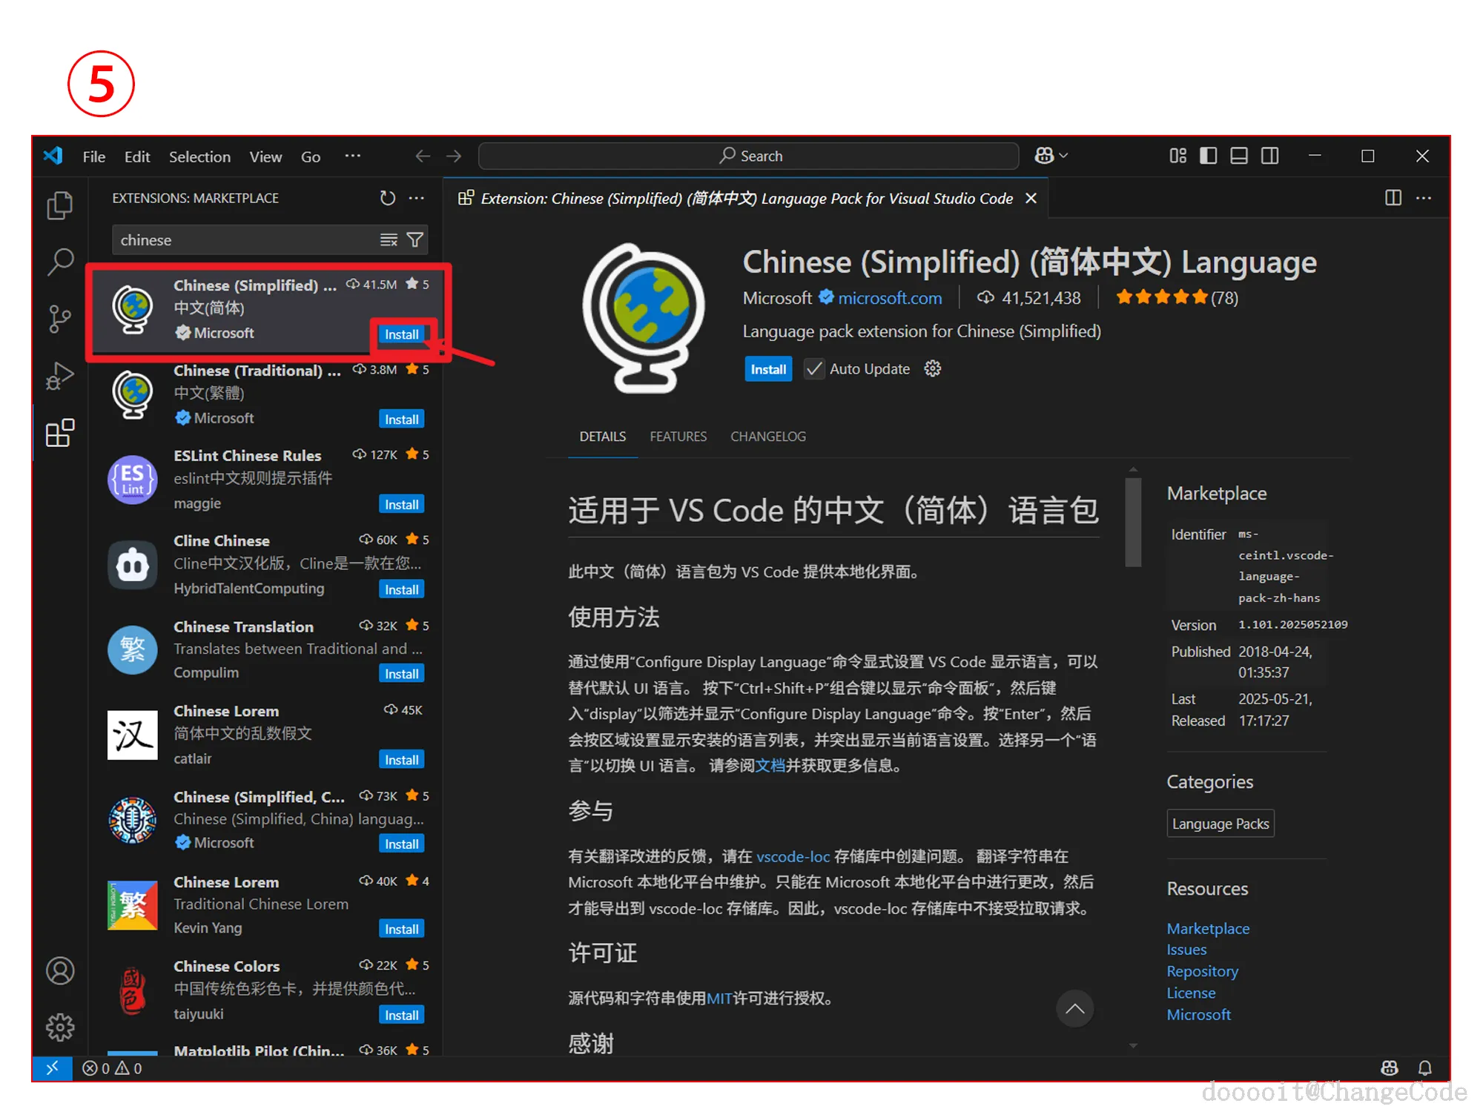Open the Run and Debug view
Image resolution: width=1483 pixels, height=1112 pixels.
(x=59, y=376)
